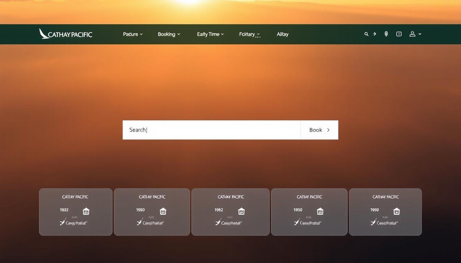461x263 pixels.
Task: Open the first Cathay Pacific card titled 1932
Action: 75,212
